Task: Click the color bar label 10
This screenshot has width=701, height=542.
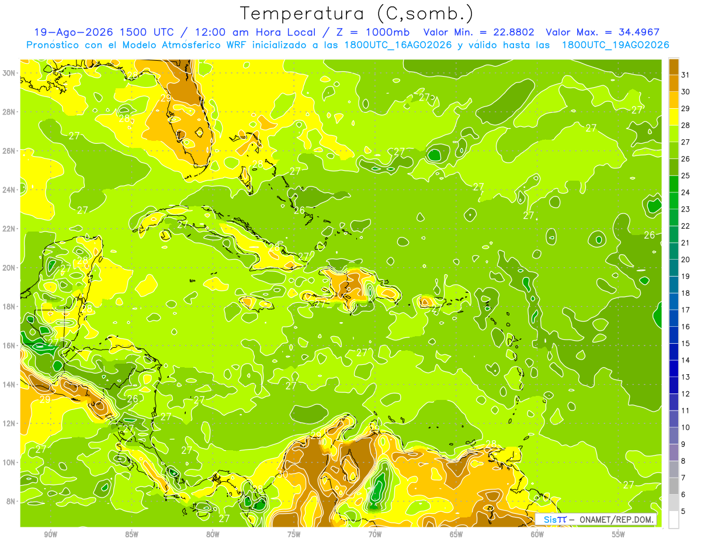Action: click(x=686, y=427)
